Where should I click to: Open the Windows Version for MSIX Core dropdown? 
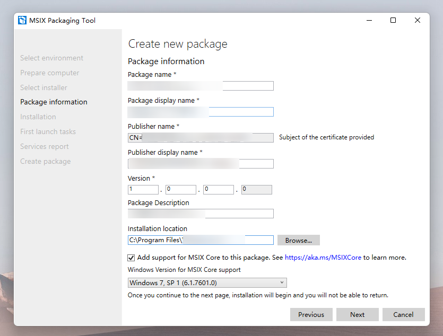pos(207,282)
